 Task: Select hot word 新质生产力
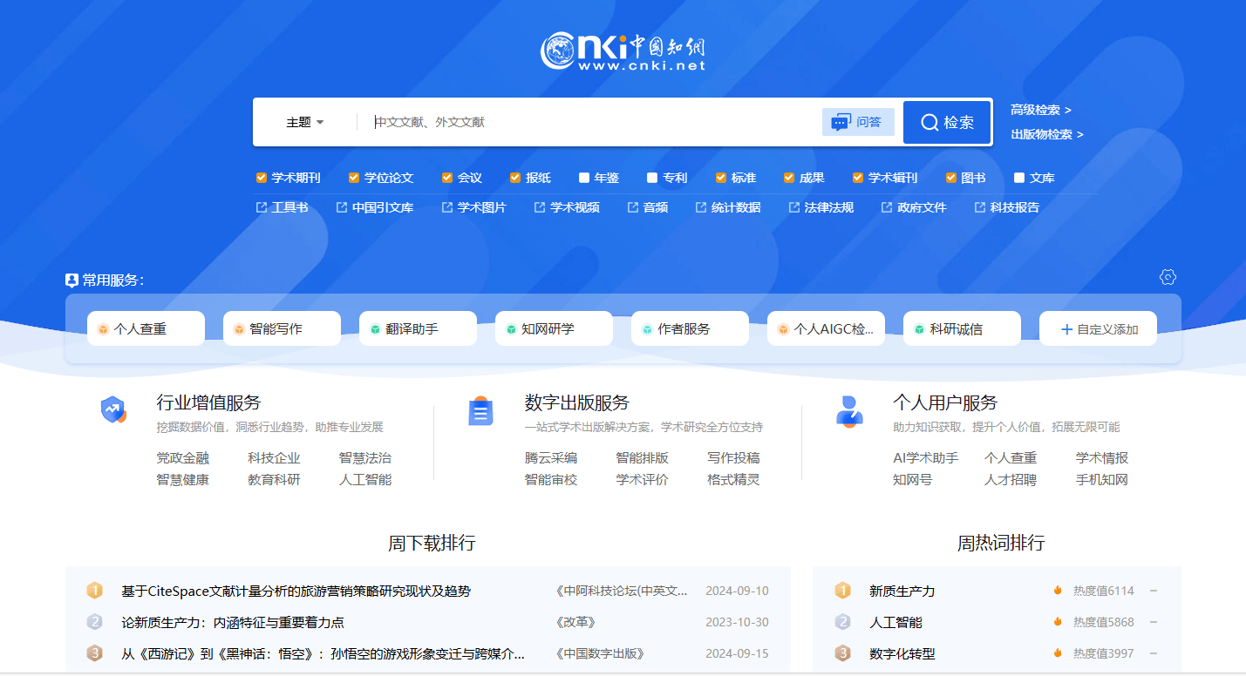point(902,591)
